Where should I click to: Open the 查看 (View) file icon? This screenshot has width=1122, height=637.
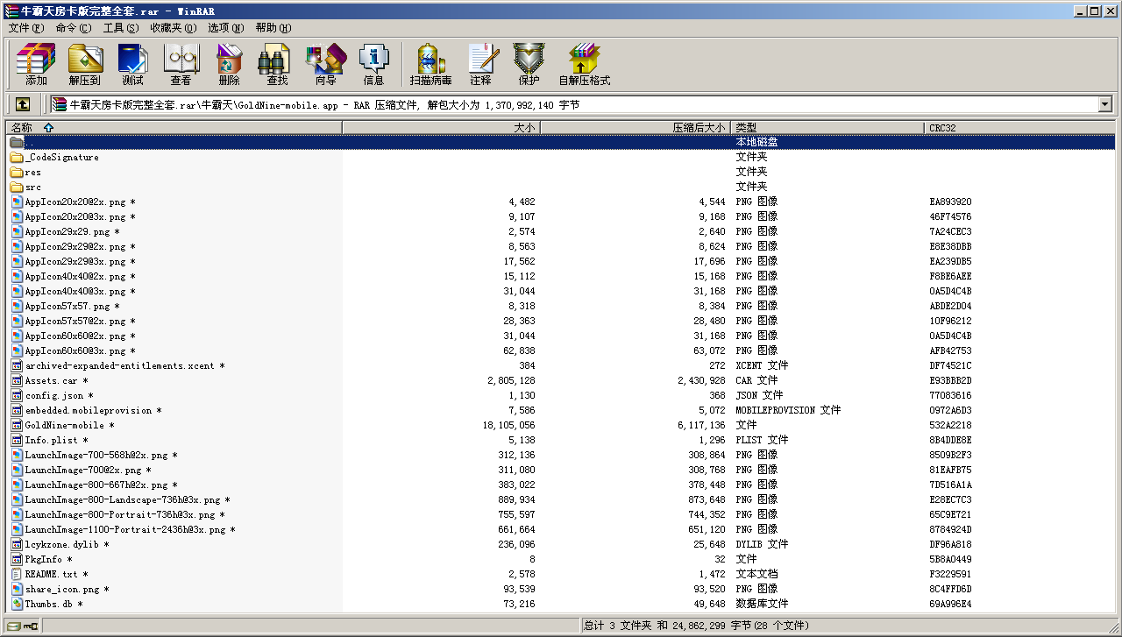[181, 65]
